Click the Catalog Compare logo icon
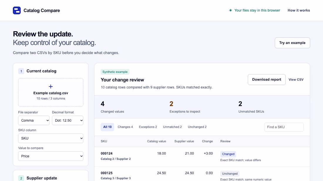Image resolution: width=323 pixels, height=181 pixels. coord(17,11)
